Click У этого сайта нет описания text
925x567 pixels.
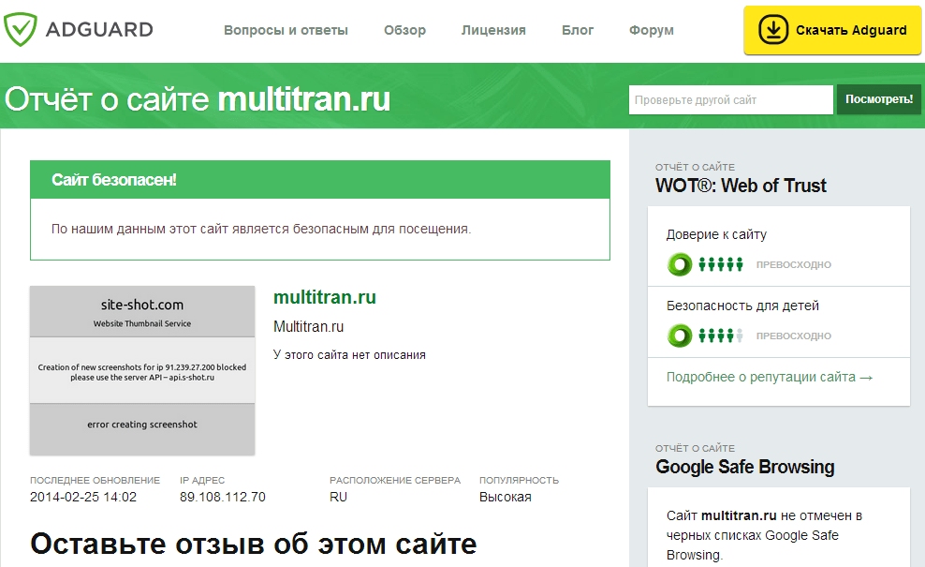tap(349, 355)
